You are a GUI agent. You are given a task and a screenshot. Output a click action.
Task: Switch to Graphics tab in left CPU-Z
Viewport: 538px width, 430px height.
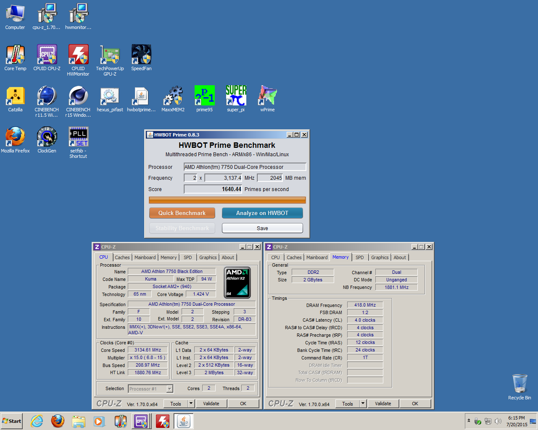(x=208, y=257)
